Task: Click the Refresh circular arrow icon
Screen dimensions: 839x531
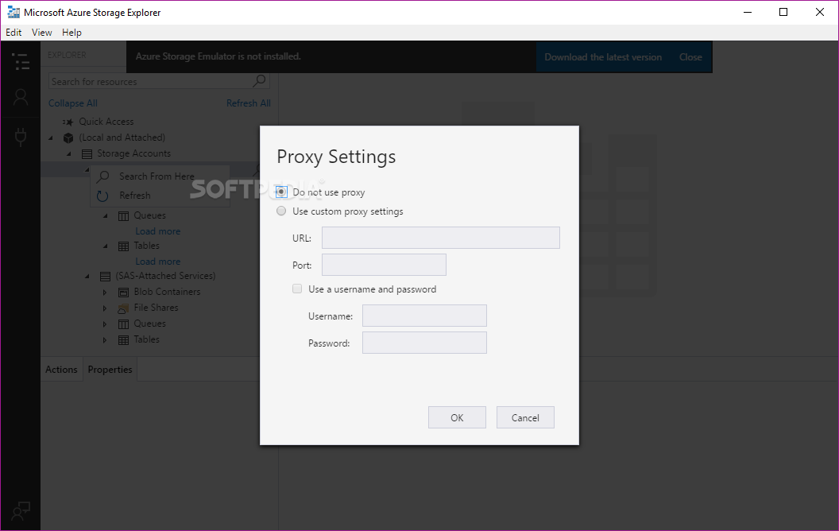Action: pyautogui.click(x=102, y=196)
